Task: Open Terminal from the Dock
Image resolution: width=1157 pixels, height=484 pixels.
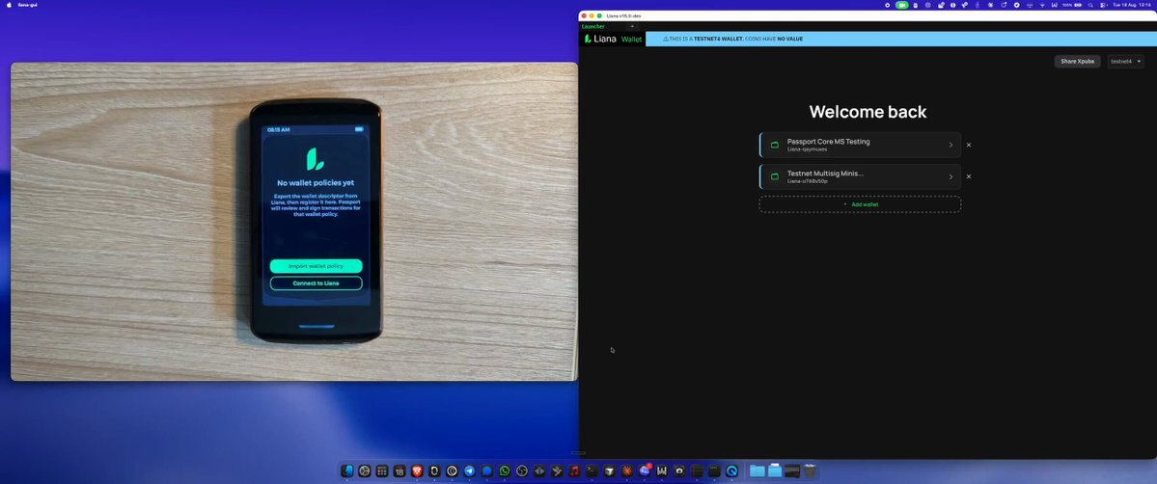Action: coord(592,471)
